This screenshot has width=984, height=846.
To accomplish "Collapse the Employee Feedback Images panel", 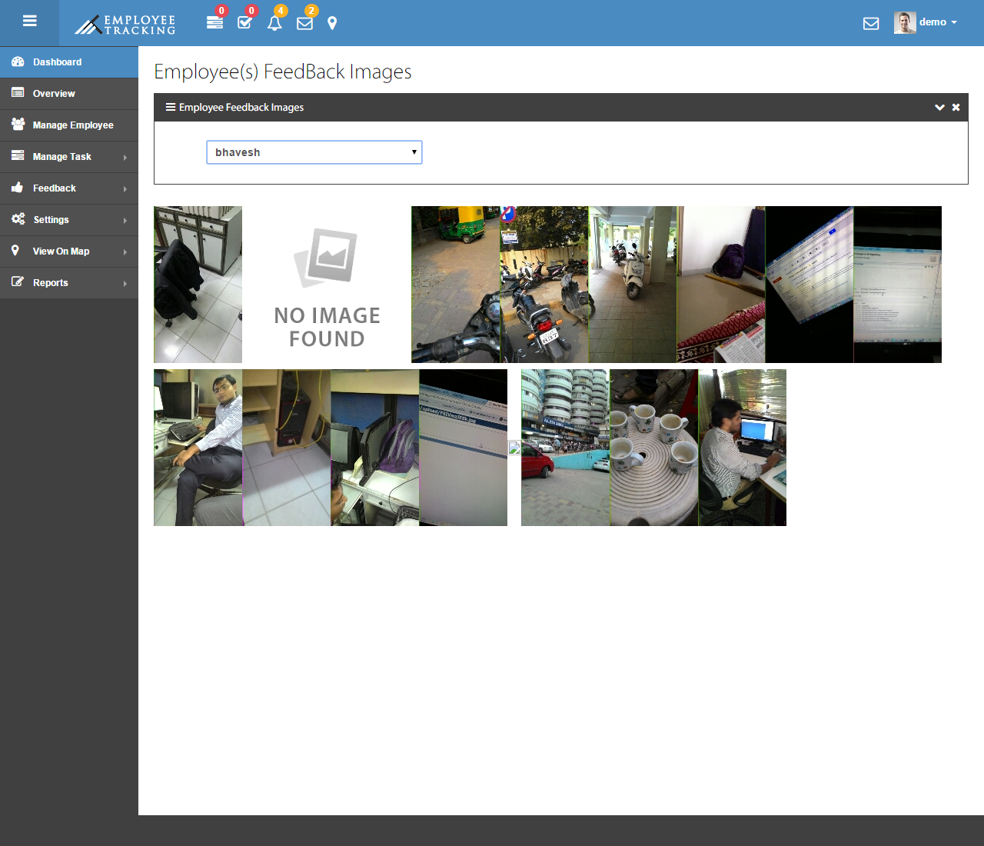I will click(x=939, y=108).
